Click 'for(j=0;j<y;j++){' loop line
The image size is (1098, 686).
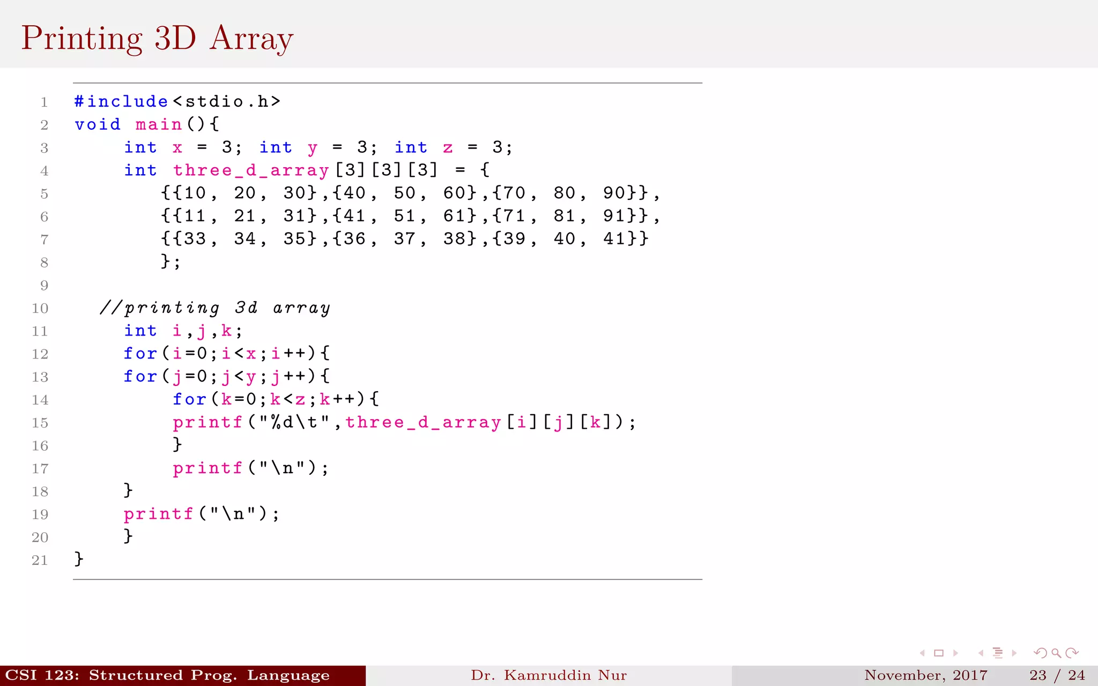(x=227, y=377)
